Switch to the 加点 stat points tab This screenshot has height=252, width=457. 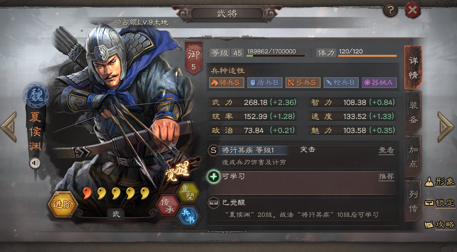[413, 157]
